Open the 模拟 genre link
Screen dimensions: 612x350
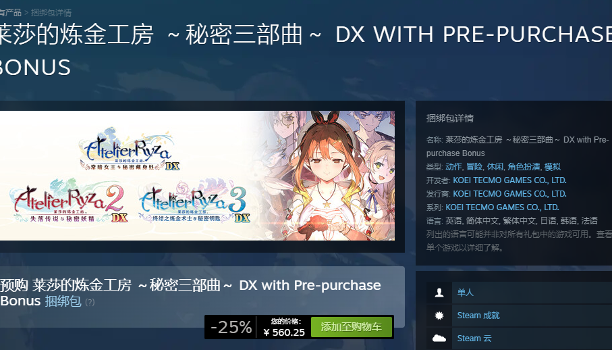[553, 167]
